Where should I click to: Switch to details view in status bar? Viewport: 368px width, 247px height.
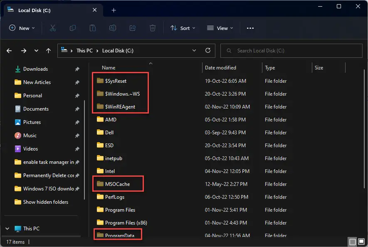pos(352,242)
